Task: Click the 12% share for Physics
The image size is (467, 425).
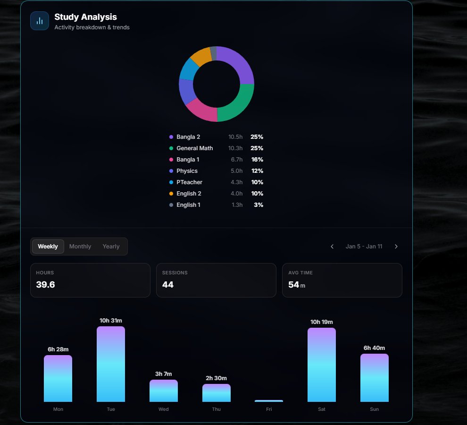Action: (258, 171)
